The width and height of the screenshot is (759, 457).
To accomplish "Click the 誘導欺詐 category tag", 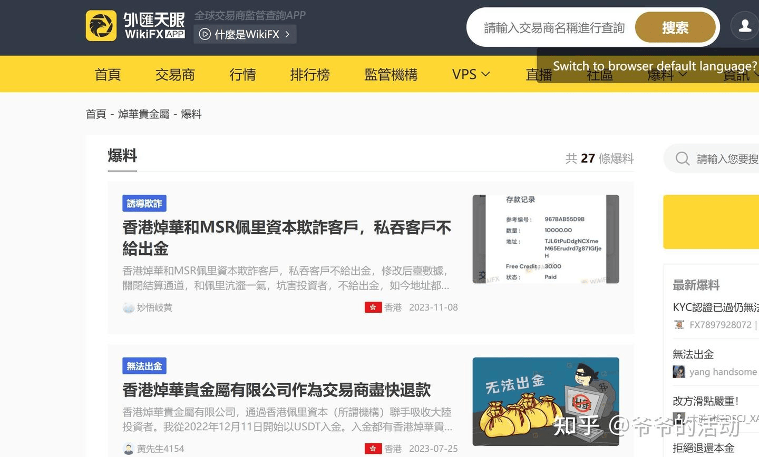I will click(x=144, y=203).
